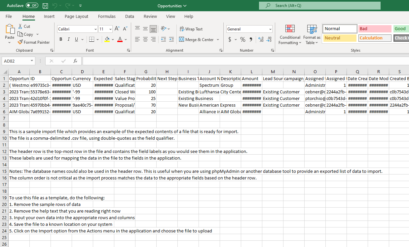Image resolution: width=409 pixels, height=247 pixels.
Task: Switch to the Review tab
Action: [x=150, y=16]
